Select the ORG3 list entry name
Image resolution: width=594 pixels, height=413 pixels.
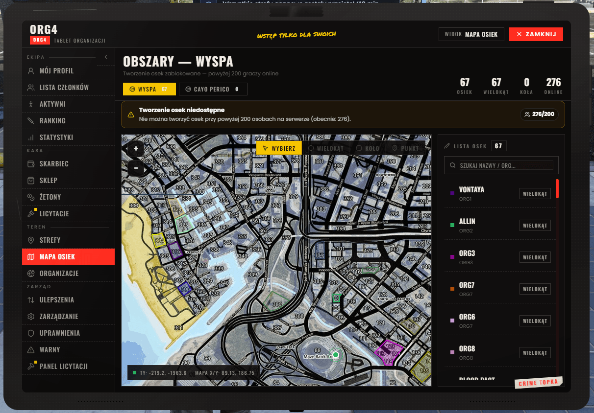(467, 253)
